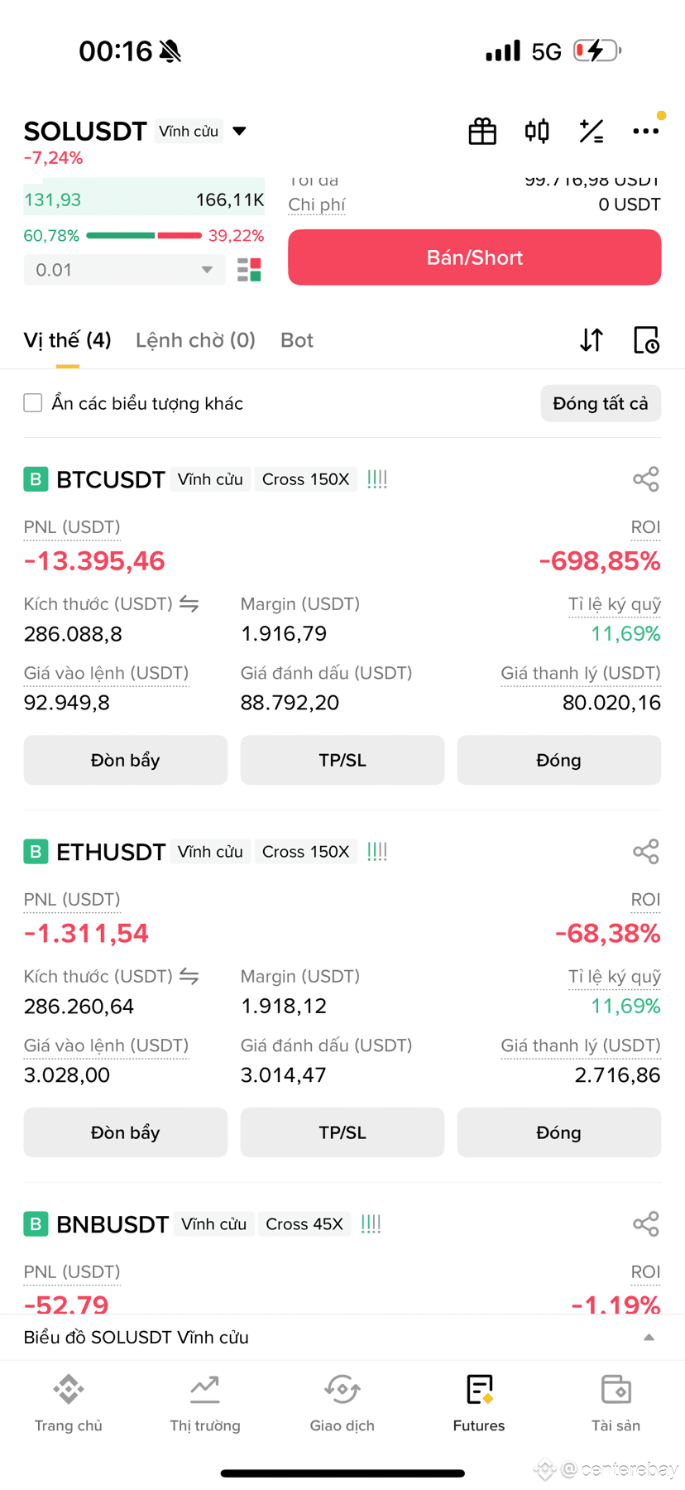Change the order book layout icon
The height and width of the screenshot is (1490, 685).
coord(249,270)
